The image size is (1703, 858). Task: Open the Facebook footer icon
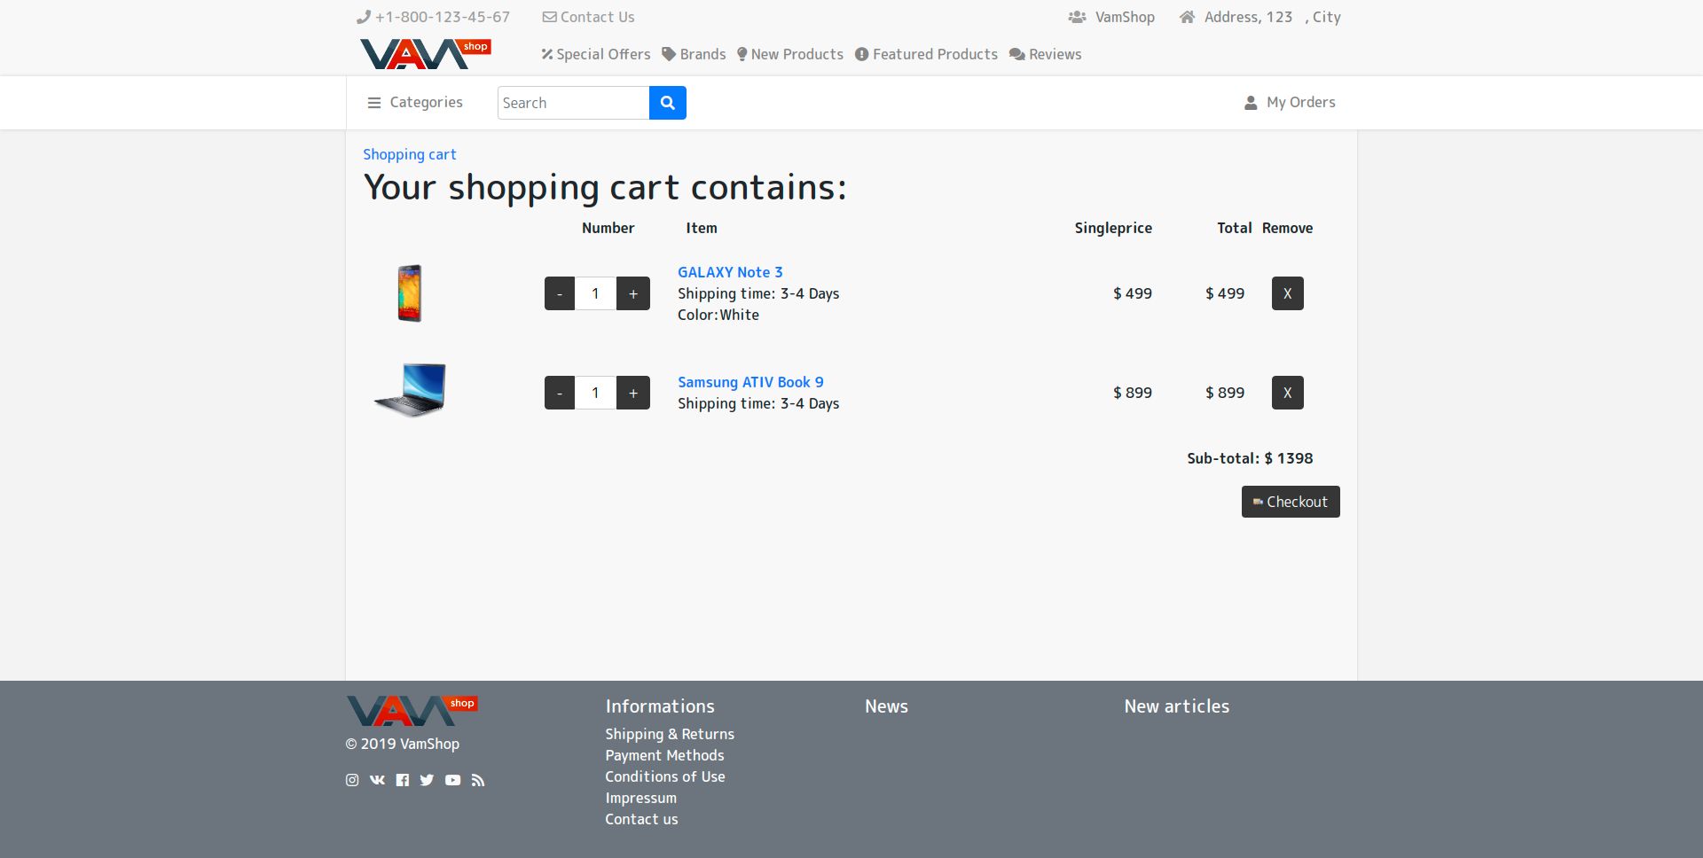click(403, 780)
